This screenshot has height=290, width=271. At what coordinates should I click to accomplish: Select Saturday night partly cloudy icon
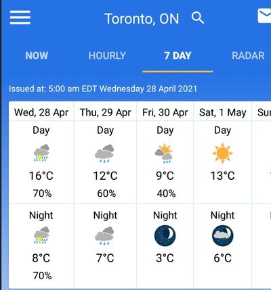pos(223,235)
